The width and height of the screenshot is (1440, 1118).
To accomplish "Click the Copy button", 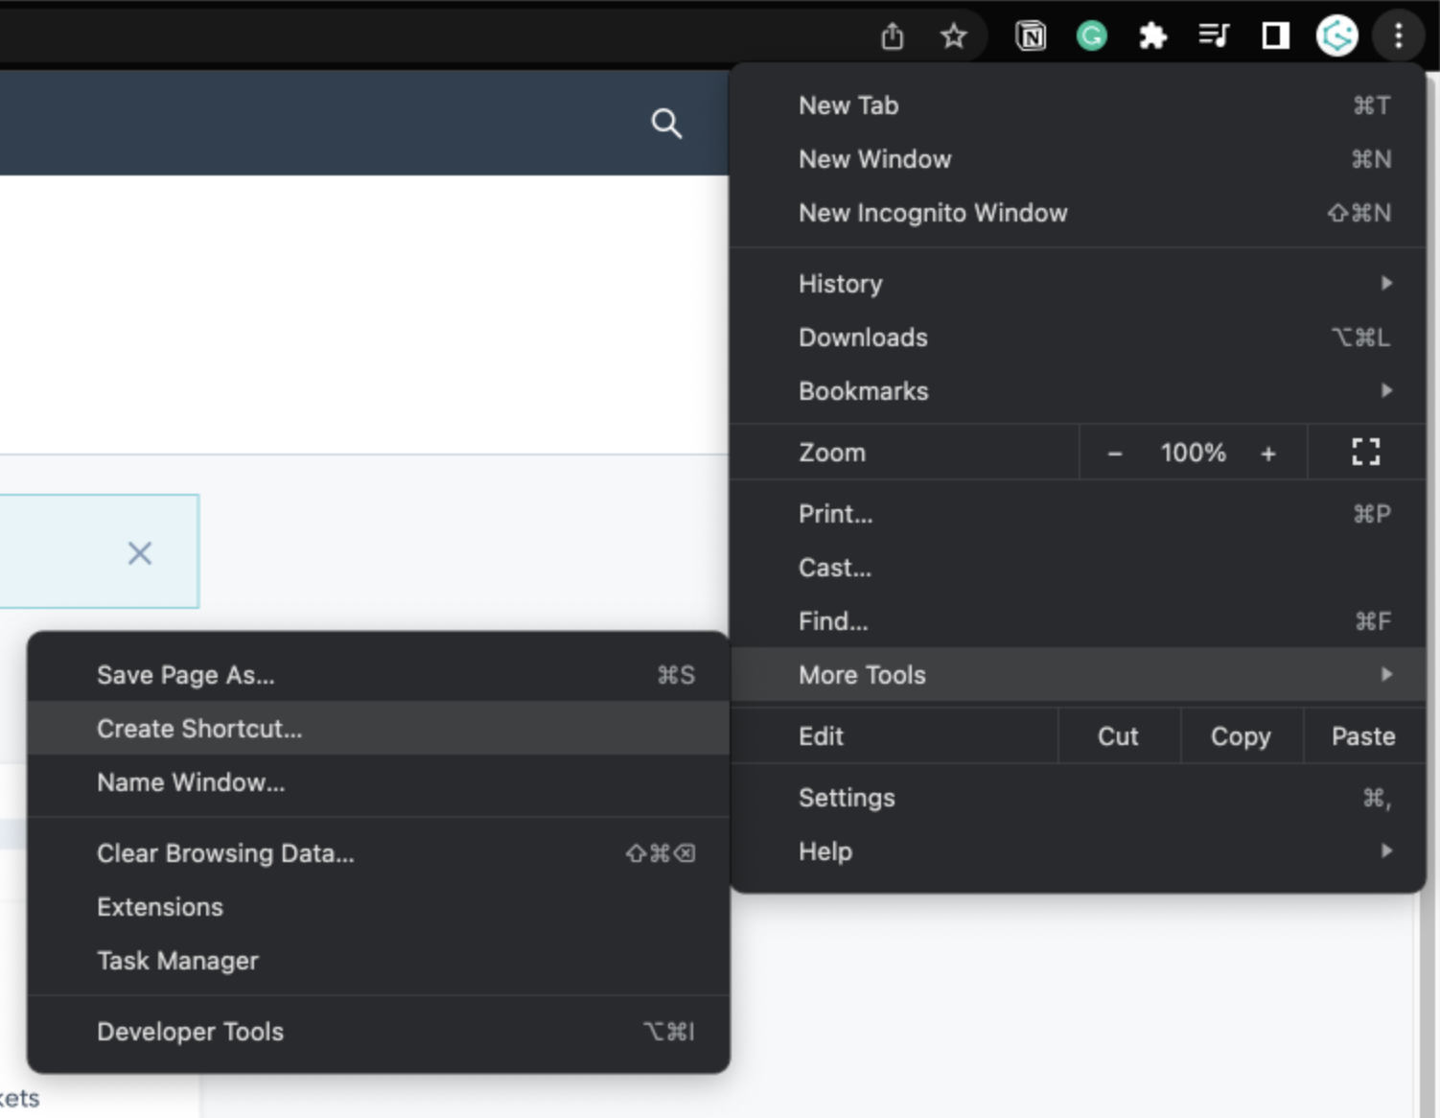I will tap(1241, 736).
